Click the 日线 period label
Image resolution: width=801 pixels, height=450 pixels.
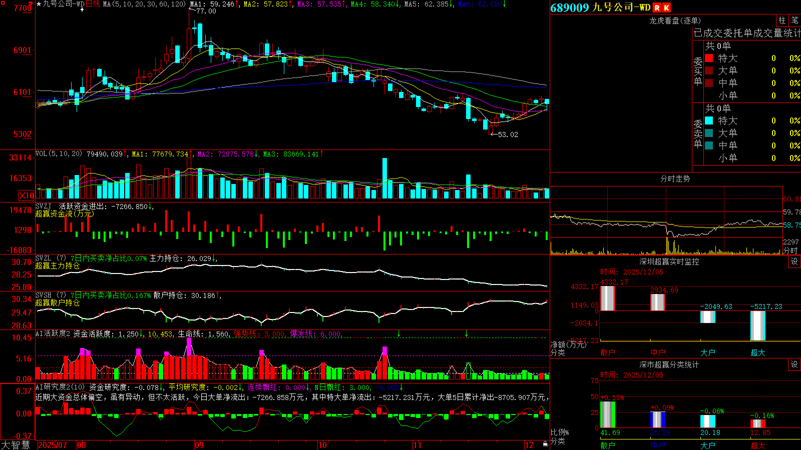pyautogui.click(x=93, y=4)
